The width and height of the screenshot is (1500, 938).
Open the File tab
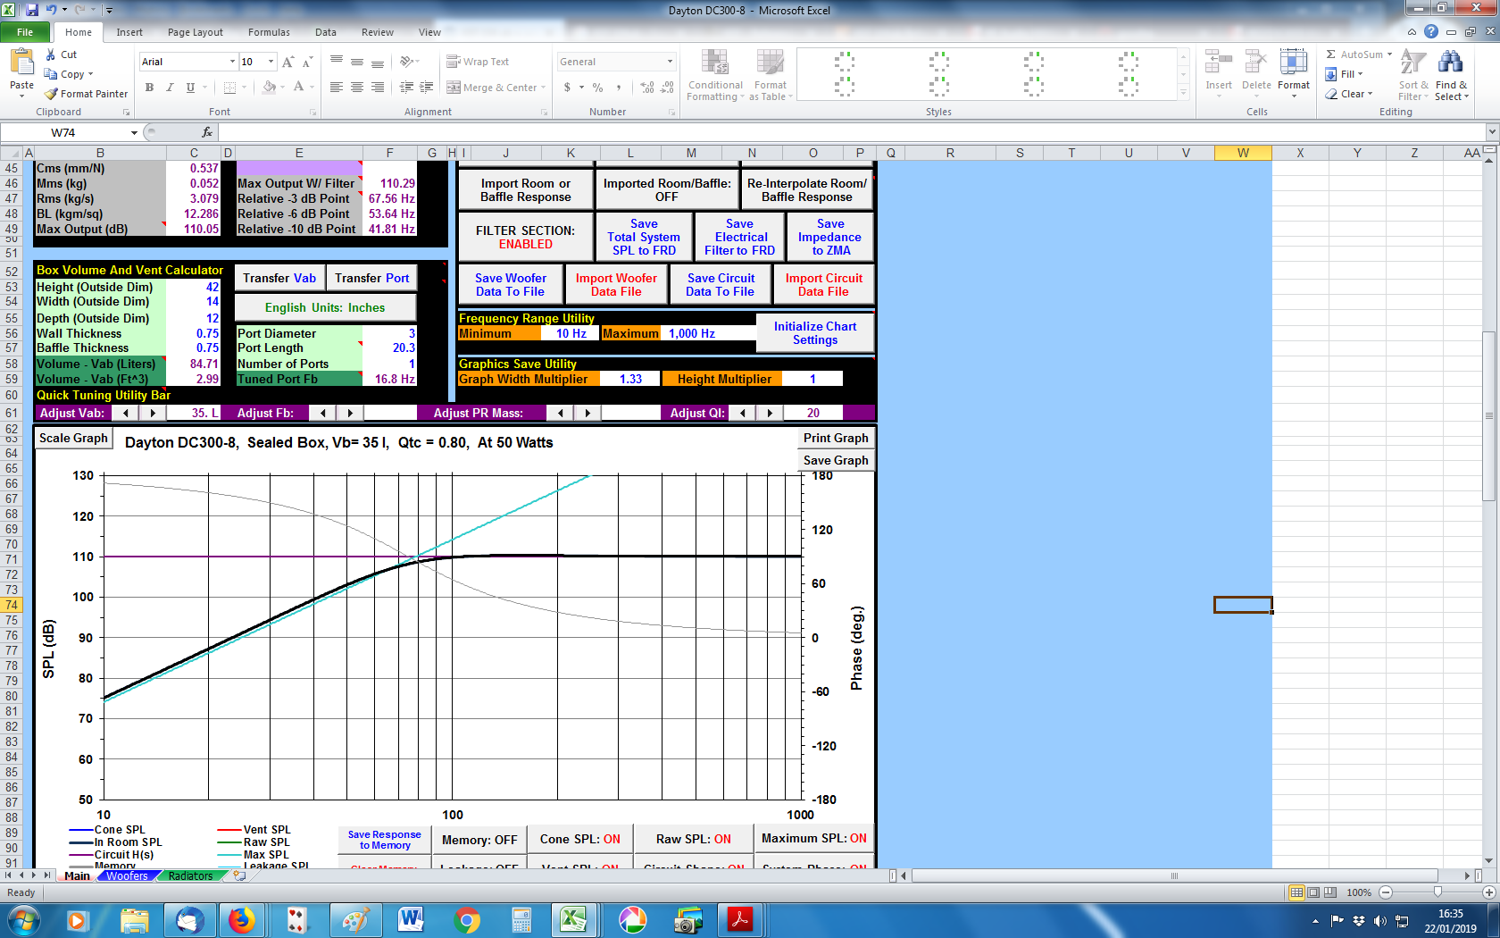pyautogui.click(x=25, y=32)
